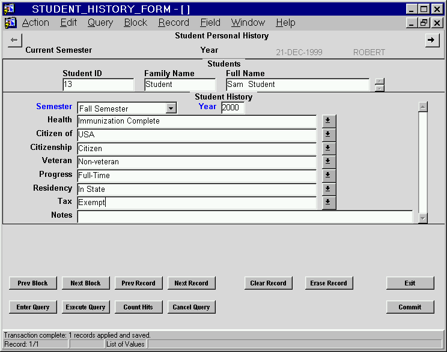Viewport: 447px width, 352px height.
Task: Click the Prev Block button
Action: tap(33, 283)
